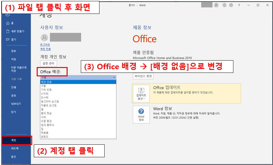The height and width of the screenshot is (165, 273).
Task: Open the 업데이트 옵션 button
Action: [141, 94]
